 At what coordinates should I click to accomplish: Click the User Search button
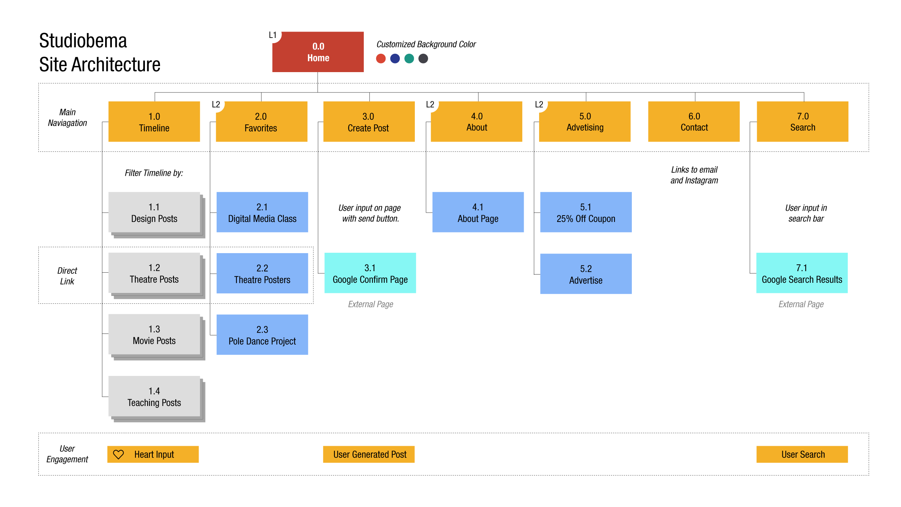click(x=802, y=454)
